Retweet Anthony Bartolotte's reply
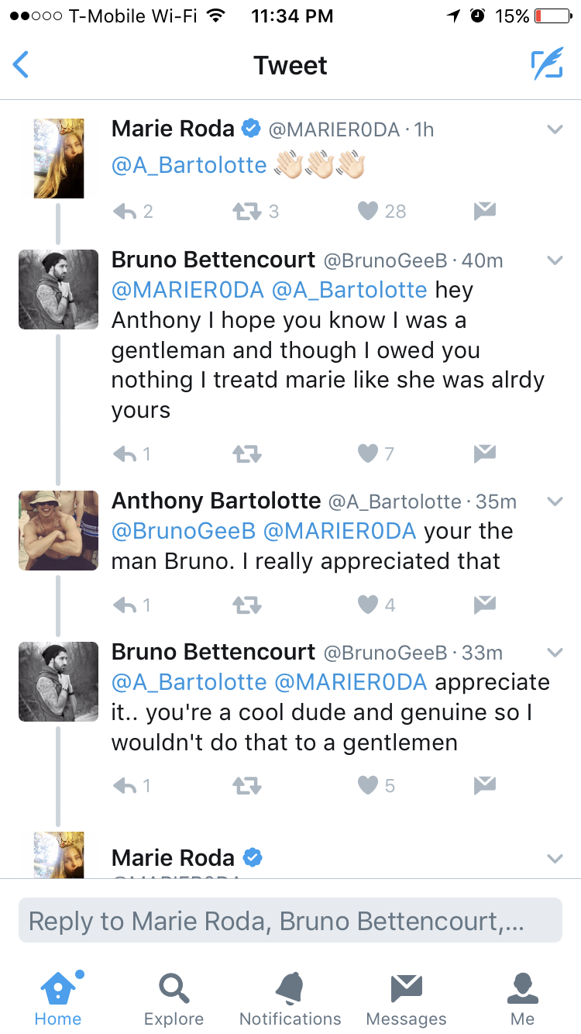Viewport: 581px width, 1034px height. (x=247, y=605)
